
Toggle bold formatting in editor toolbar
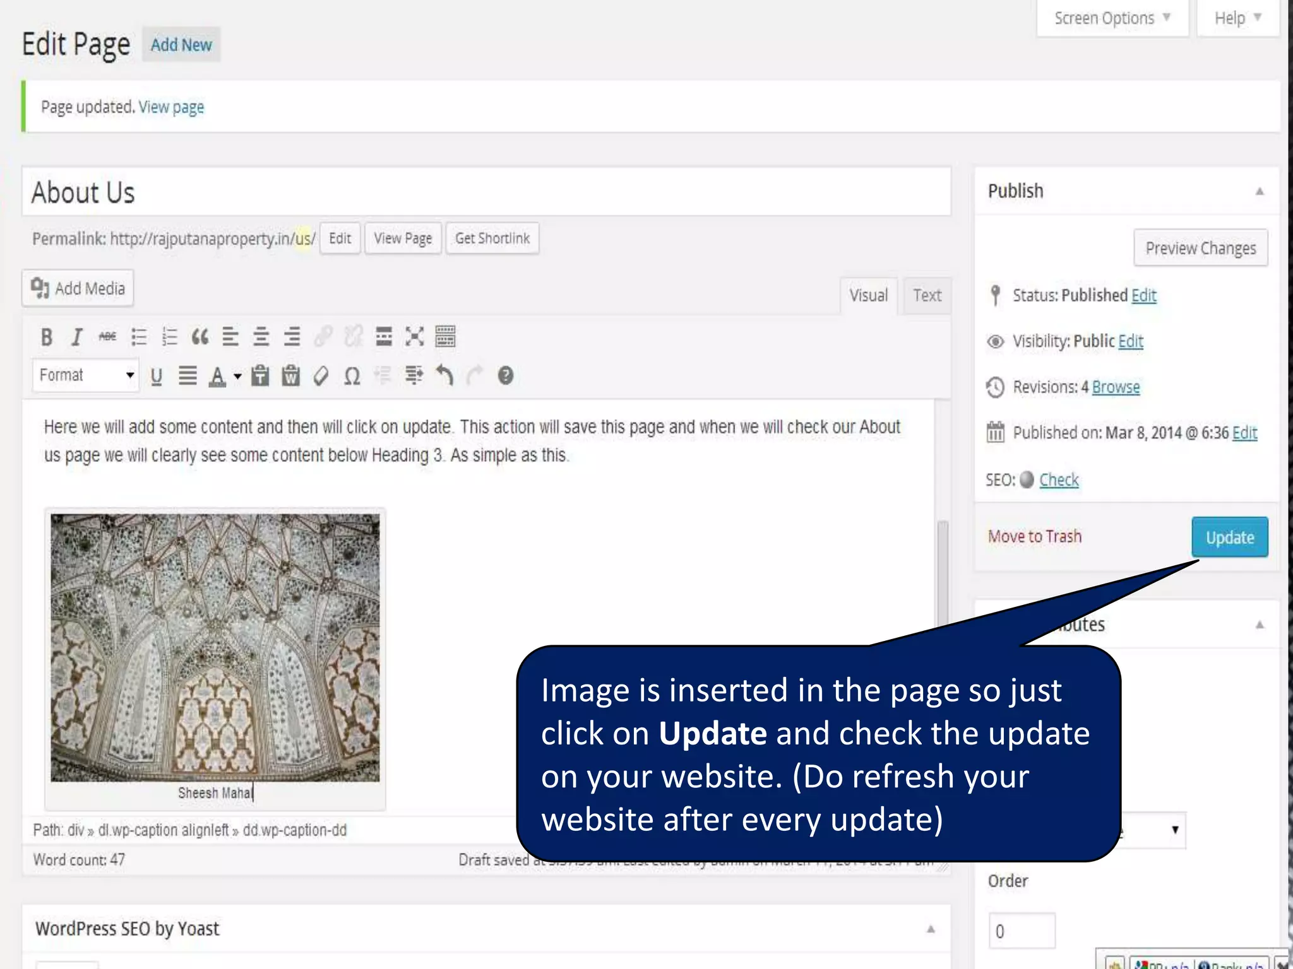46,337
